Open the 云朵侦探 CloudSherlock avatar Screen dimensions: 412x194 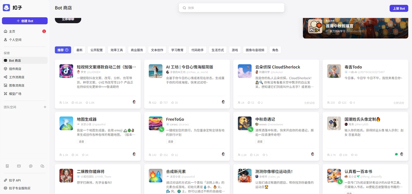pos(245,71)
